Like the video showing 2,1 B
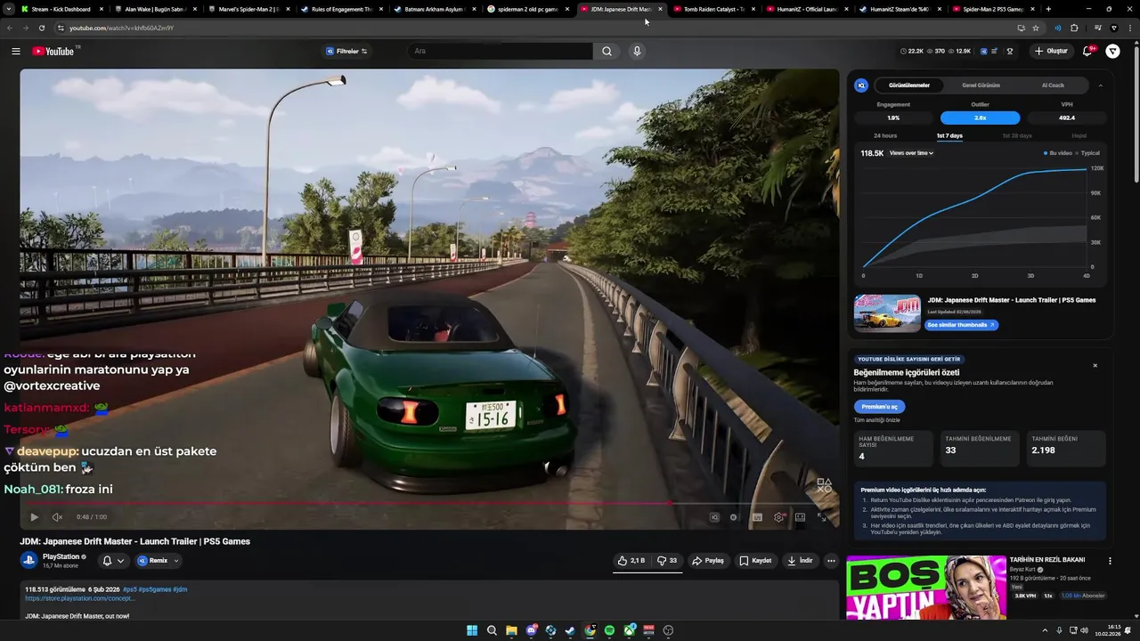Viewport: 1140px width, 641px height. pyautogui.click(x=631, y=561)
